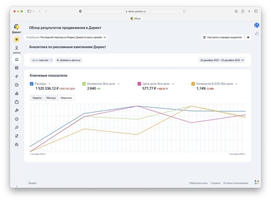This screenshot has width=271, height=201.
Task: Click the magnifier search icon in sidebar
Action: tap(17, 127)
